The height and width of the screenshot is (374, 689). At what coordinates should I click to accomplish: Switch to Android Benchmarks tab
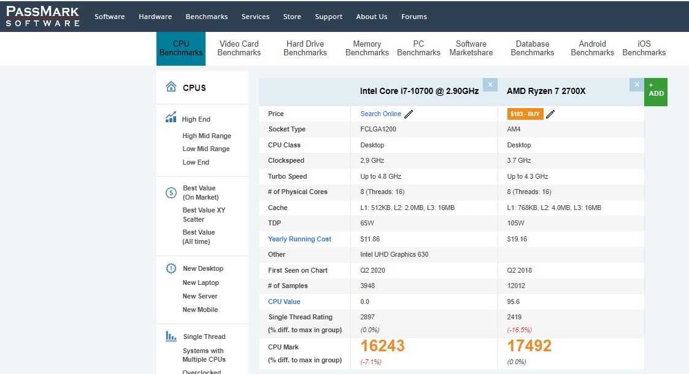click(x=592, y=49)
